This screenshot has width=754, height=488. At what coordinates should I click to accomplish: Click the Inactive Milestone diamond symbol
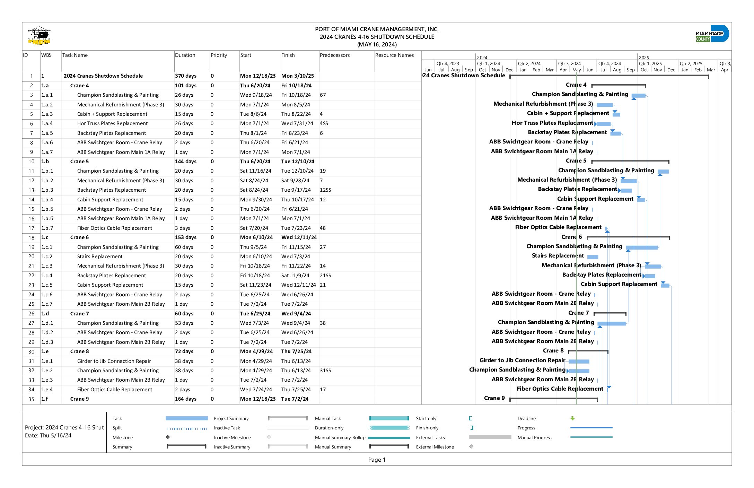pos(269,437)
